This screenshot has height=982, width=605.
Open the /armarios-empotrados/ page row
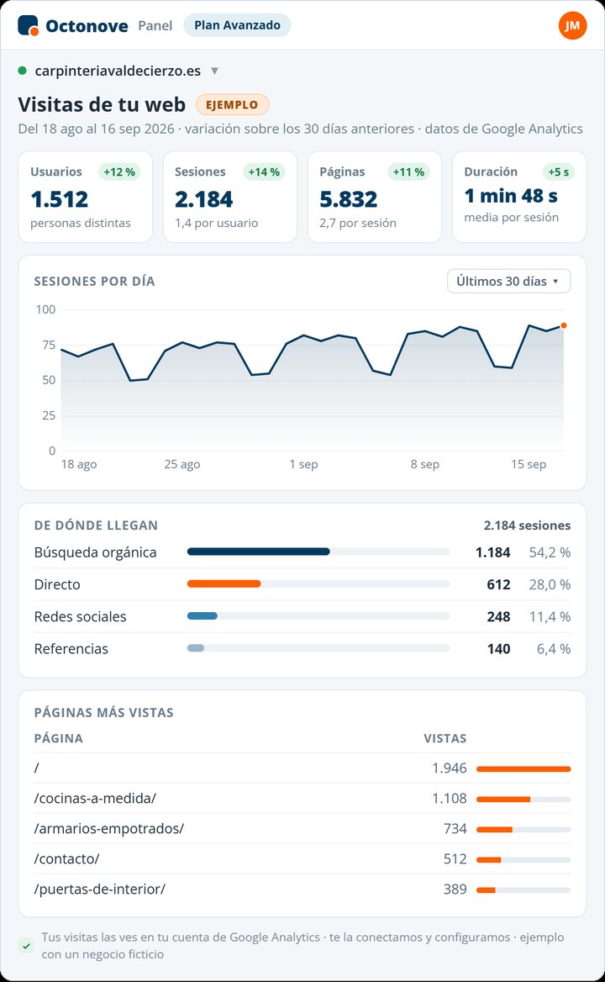(302, 829)
